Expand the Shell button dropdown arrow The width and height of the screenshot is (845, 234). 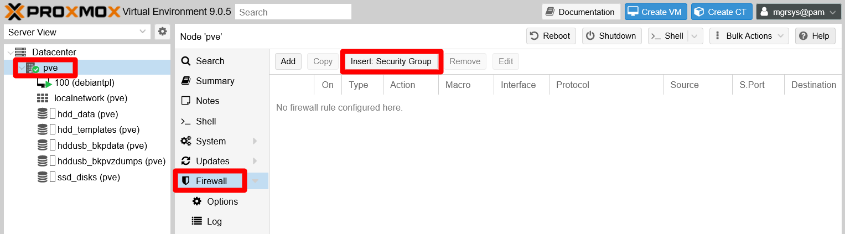coord(694,36)
